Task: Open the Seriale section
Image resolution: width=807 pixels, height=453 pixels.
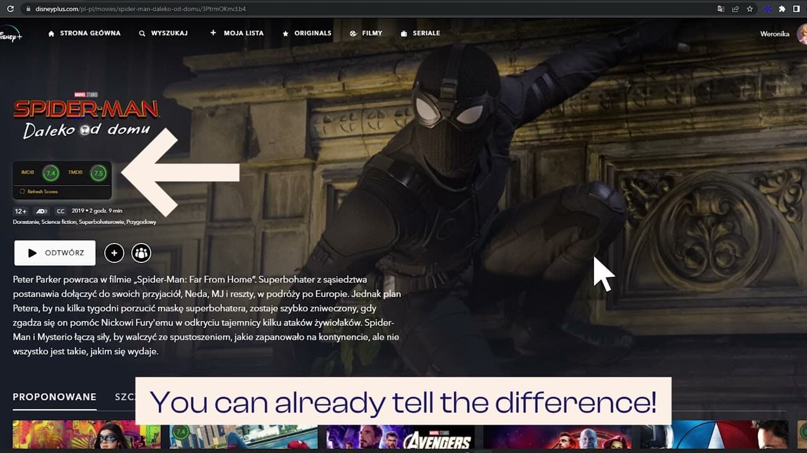Action: click(421, 33)
